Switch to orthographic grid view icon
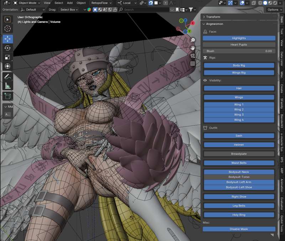This screenshot has height=241, width=285. coord(193,64)
